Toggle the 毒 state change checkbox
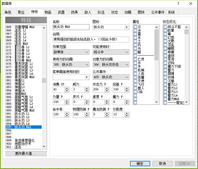 [165, 34]
